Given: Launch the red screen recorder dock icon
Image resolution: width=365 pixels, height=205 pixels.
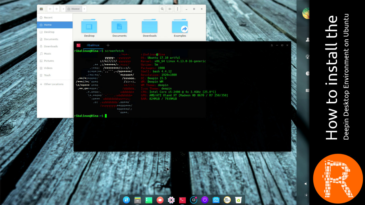Looking at the screenshot, I should pyautogui.click(x=160, y=200).
